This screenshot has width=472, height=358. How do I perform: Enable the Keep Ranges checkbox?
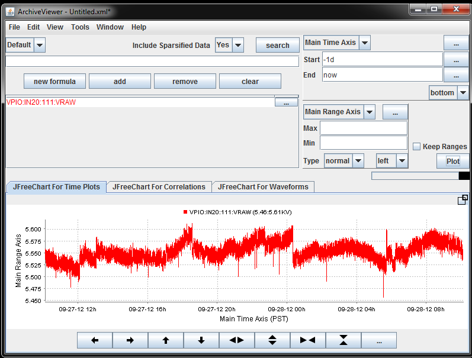(x=417, y=147)
